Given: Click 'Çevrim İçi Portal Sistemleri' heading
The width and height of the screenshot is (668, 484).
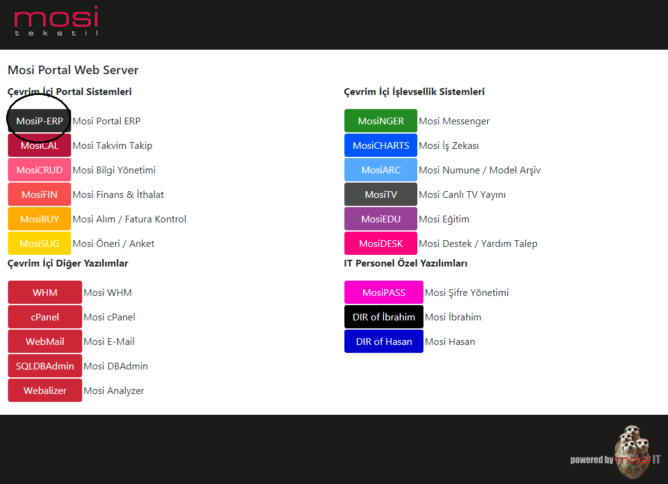Looking at the screenshot, I should (69, 92).
